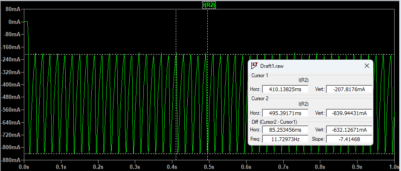
Task: Click the I(R2) trace label
Action: pos(209,5)
